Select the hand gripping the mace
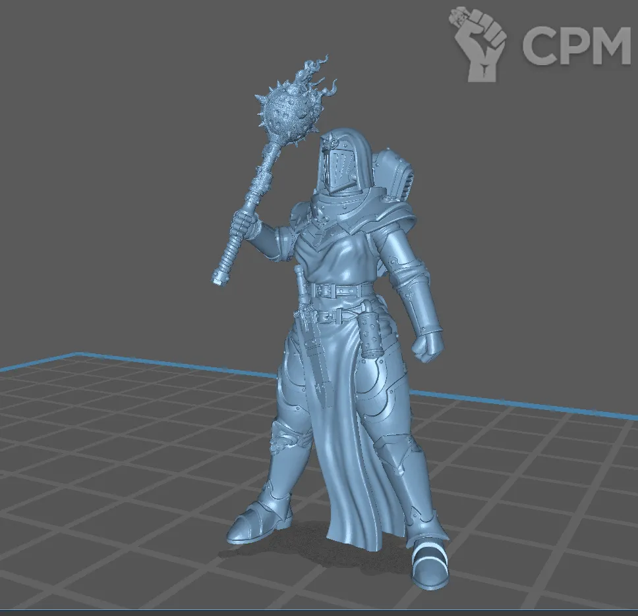 [246, 227]
